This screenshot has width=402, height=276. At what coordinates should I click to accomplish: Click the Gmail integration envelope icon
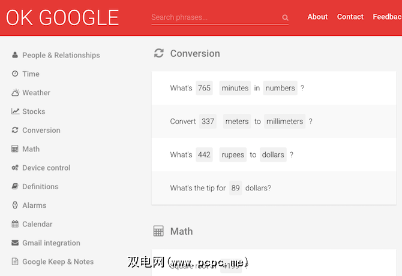tap(15, 242)
